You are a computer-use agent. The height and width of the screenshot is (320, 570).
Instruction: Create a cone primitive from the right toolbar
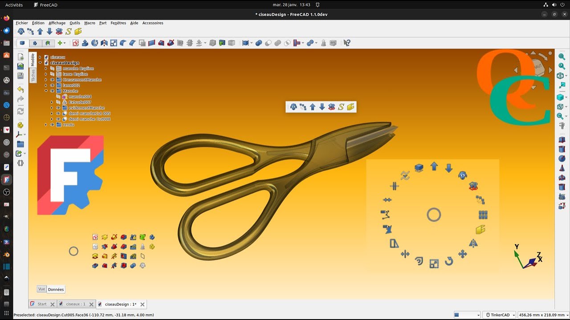click(562, 168)
